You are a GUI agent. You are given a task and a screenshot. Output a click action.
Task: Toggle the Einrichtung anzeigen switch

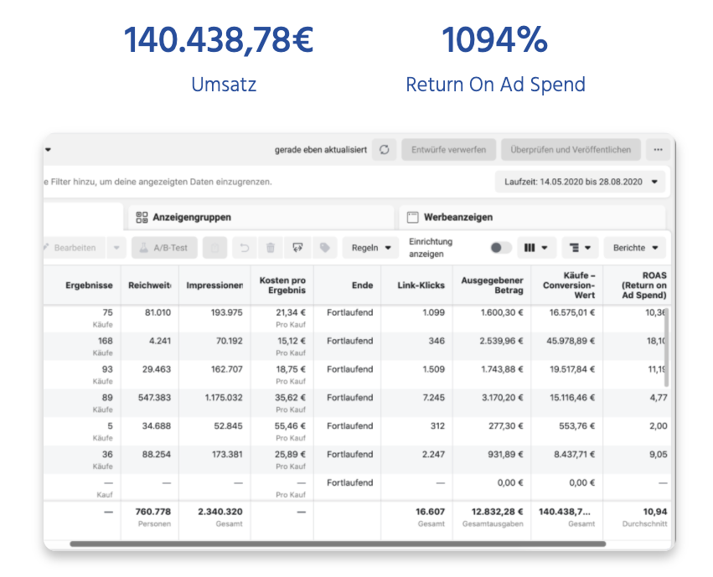point(500,248)
